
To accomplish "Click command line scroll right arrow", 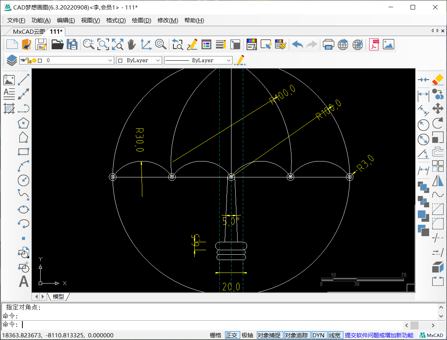I will 433,325.
